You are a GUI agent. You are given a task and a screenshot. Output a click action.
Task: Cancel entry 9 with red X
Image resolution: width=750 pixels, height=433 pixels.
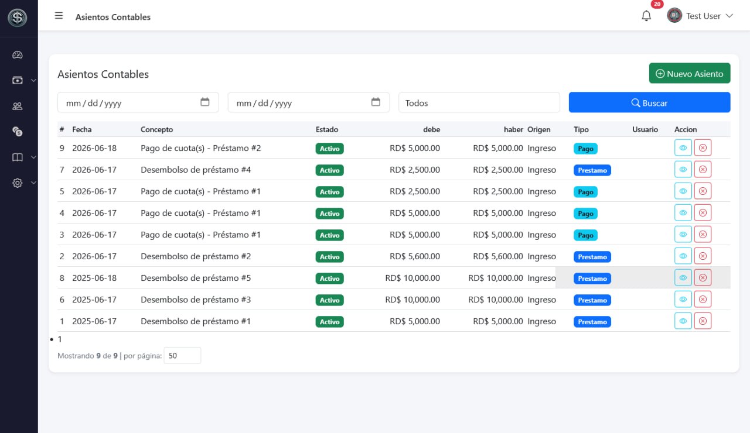(703, 148)
